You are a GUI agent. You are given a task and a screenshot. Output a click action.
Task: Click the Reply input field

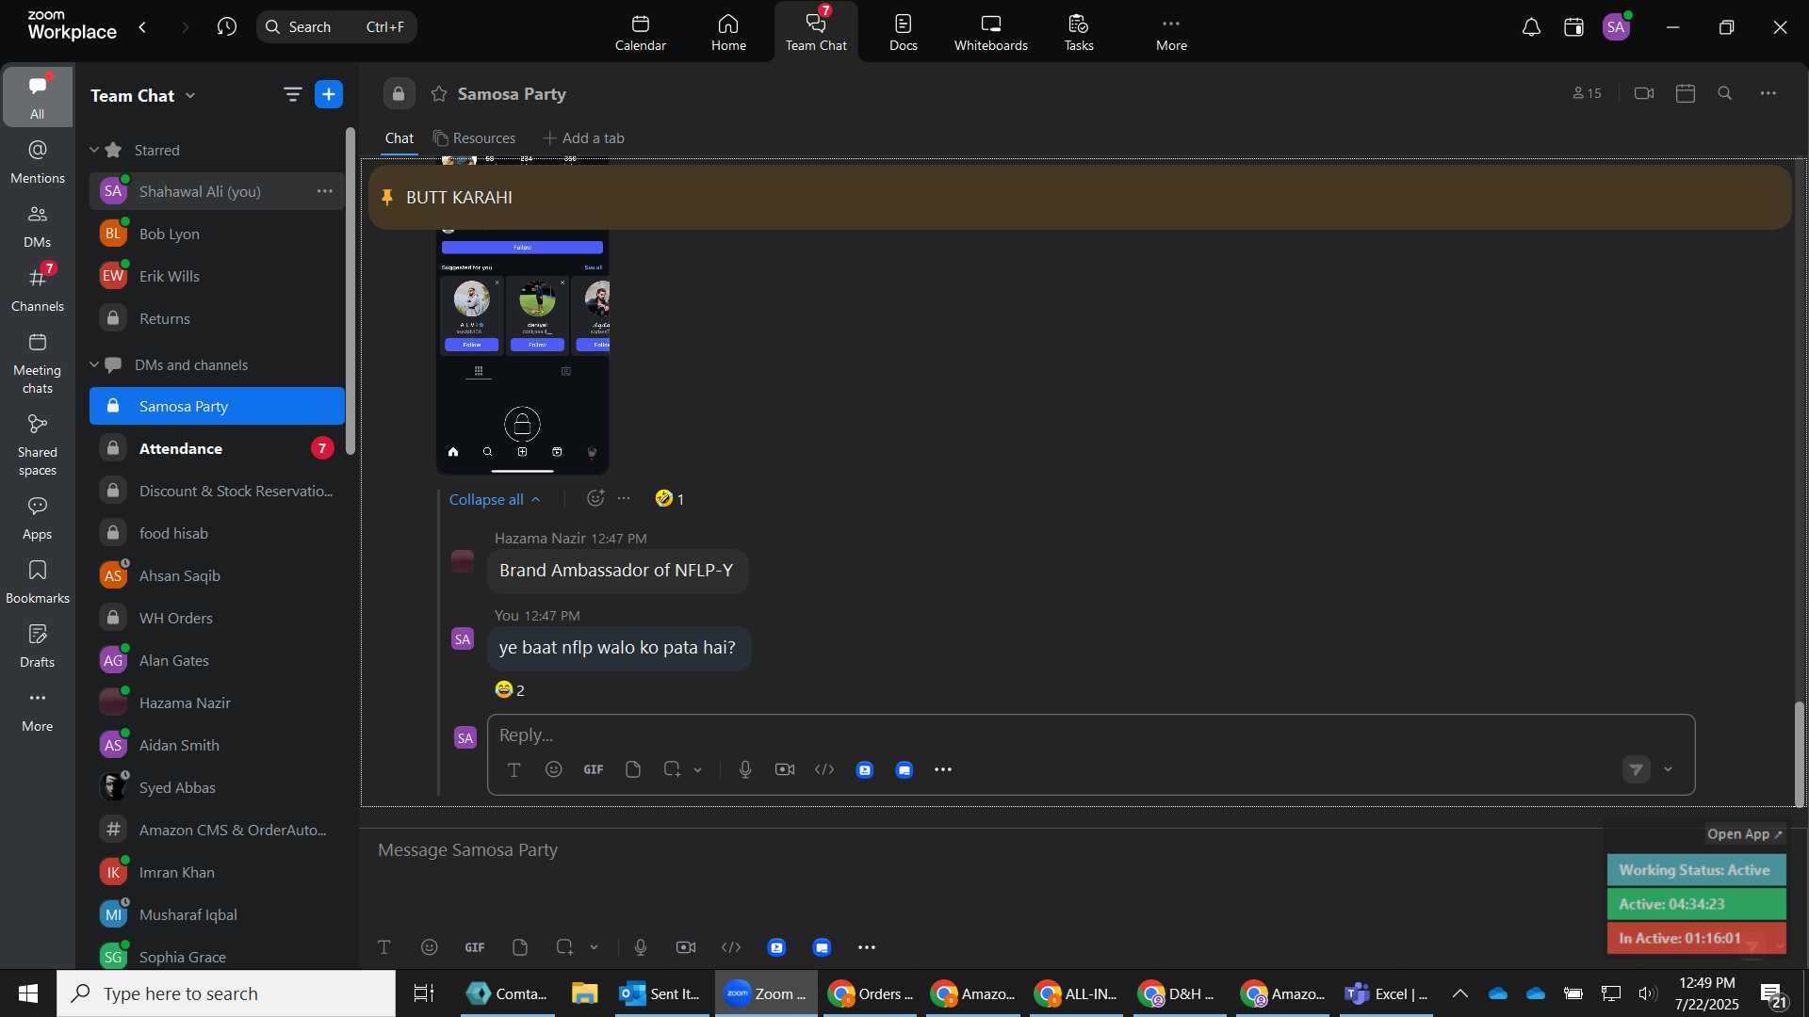(x=1090, y=735)
